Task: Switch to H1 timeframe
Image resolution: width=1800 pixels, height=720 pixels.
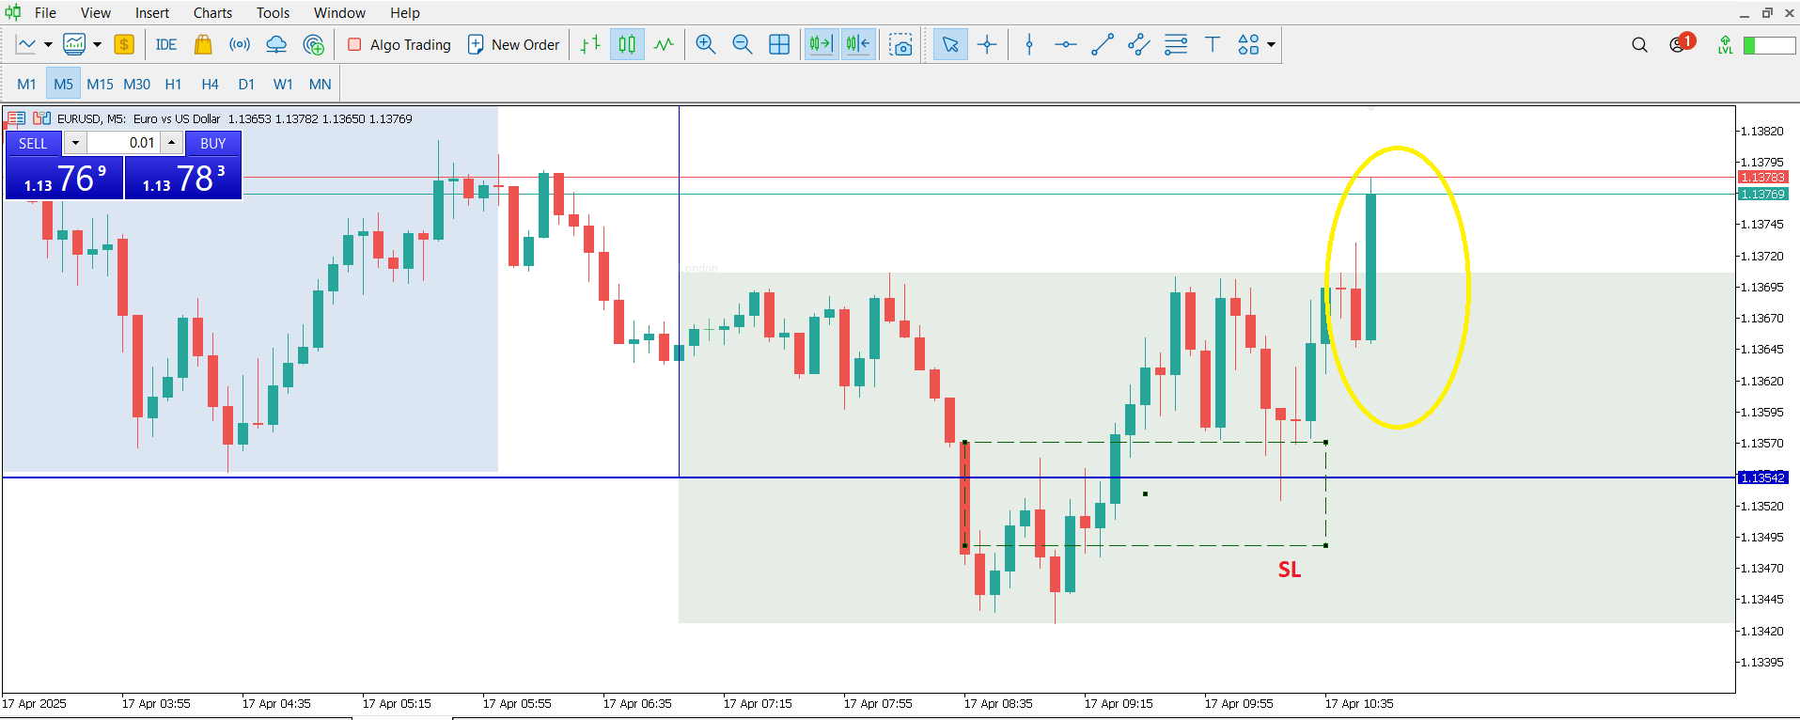Action: tap(173, 85)
